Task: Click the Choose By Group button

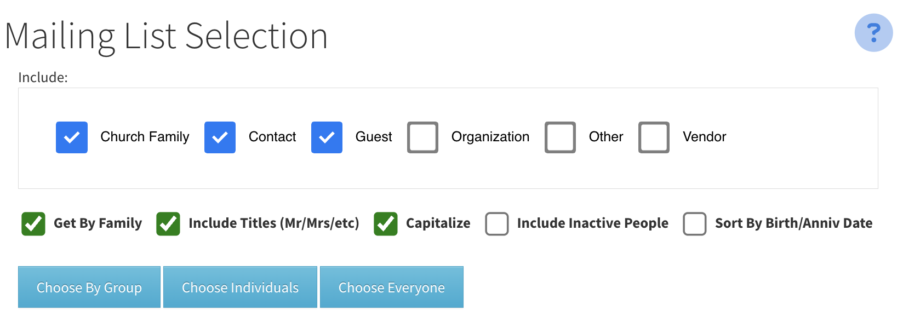Action: [89, 287]
